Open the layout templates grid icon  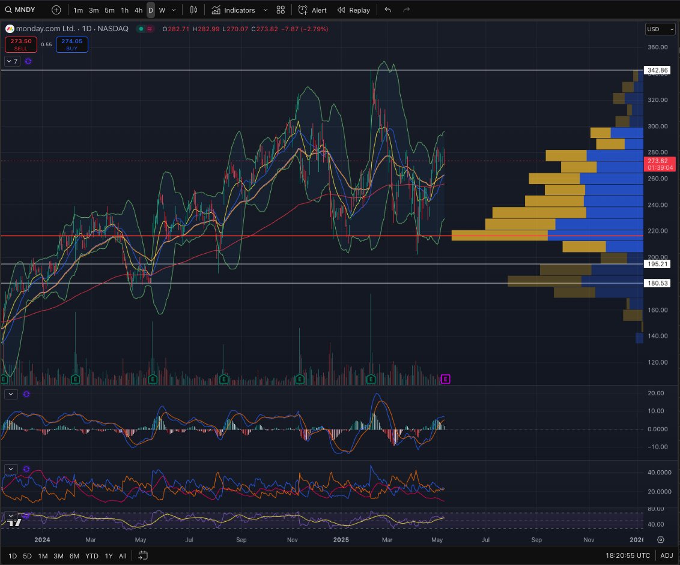(281, 10)
